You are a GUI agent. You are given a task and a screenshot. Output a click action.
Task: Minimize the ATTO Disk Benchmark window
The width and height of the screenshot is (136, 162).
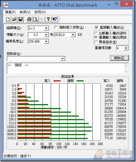click(109, 4)
